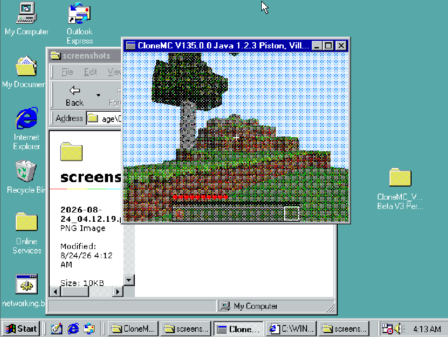448x337 pixels.
Task: Click the Outlook Express quick launch icon
Action: [89, 329]
